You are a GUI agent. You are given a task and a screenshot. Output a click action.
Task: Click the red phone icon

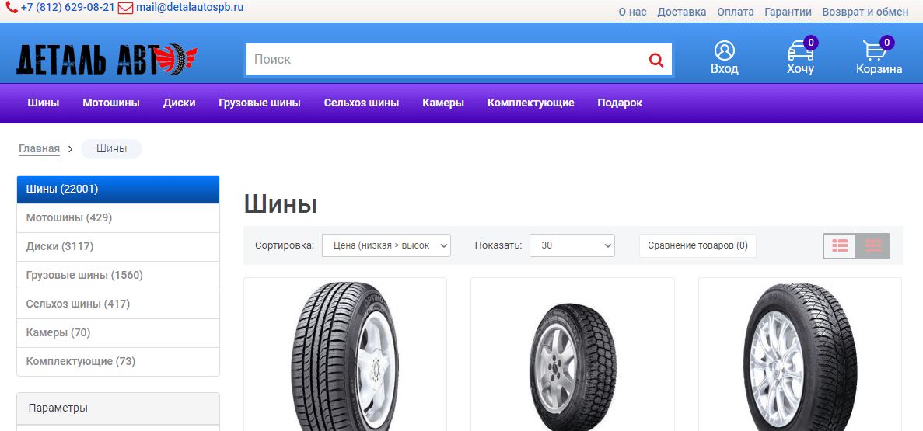click(x=12, y=8)
